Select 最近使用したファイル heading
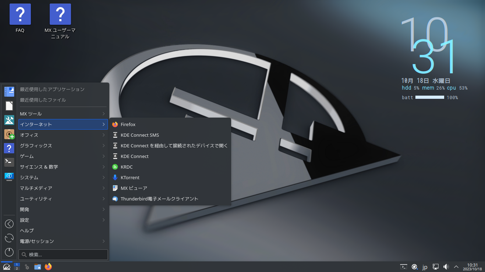485x272 pixels. (x=43, y=100)
